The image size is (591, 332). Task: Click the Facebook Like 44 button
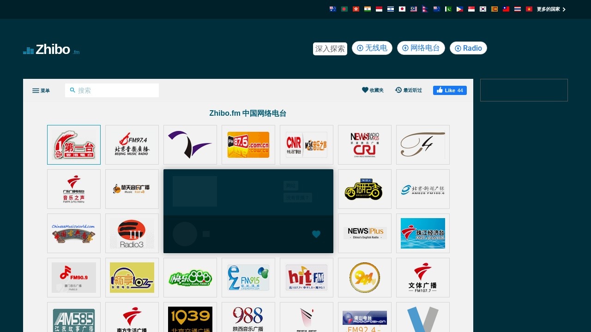[450, 90]
